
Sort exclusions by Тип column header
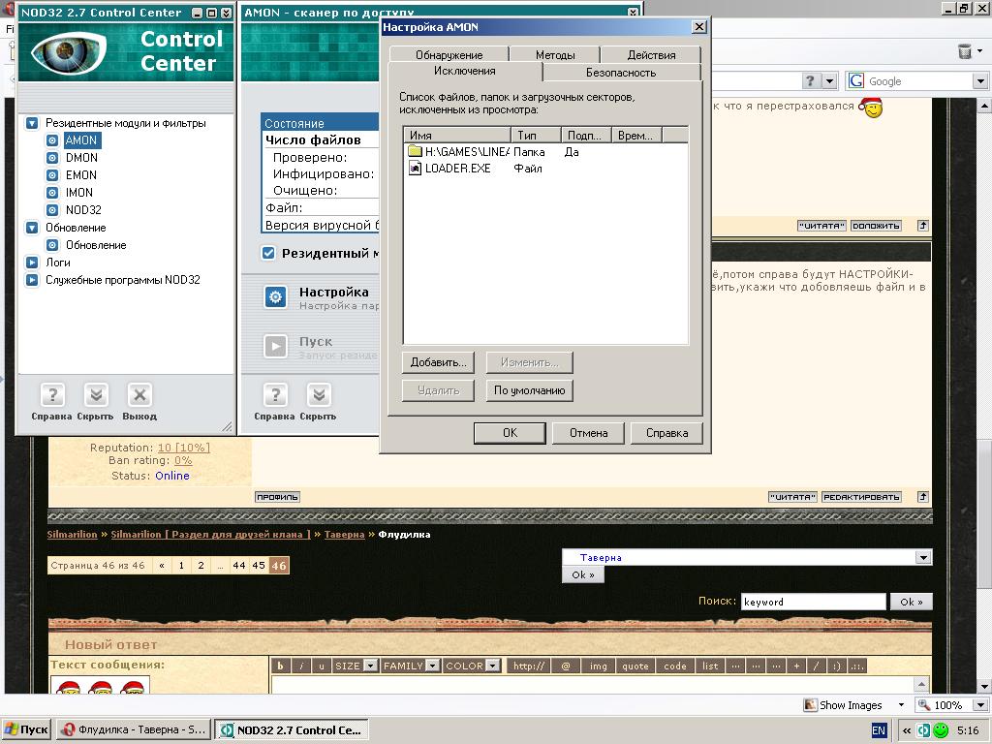click(536, 135)
